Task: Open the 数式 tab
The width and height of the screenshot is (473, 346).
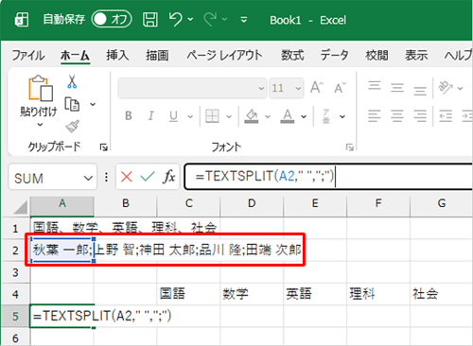Action: click(x=292, y=56)
